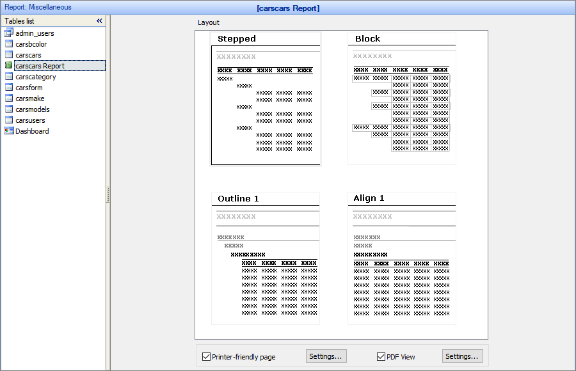Click the carsusers table icon
Screen dimensions: 576x371
click(9, 120)
